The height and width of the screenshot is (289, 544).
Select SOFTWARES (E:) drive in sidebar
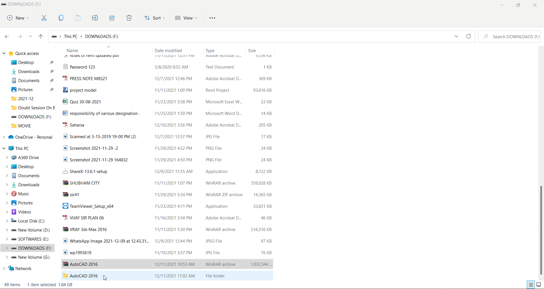click(33, 239)
